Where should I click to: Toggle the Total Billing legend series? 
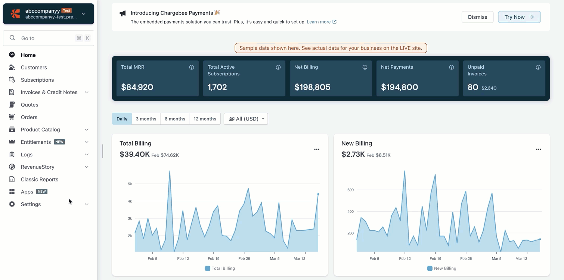220,268
